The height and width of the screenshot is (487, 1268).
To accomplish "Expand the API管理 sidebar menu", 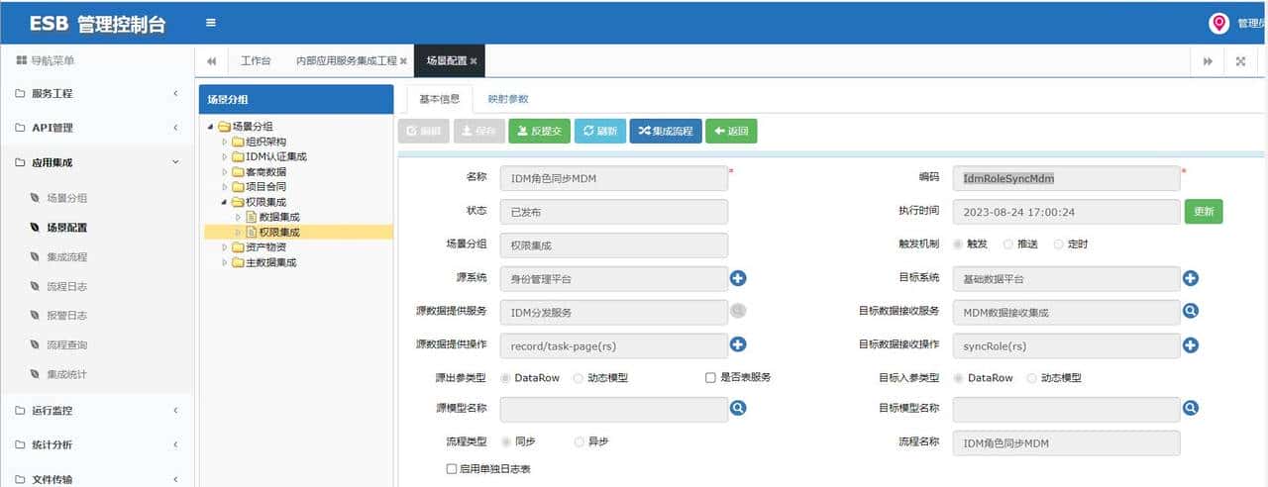I will [x=97, y=128].
